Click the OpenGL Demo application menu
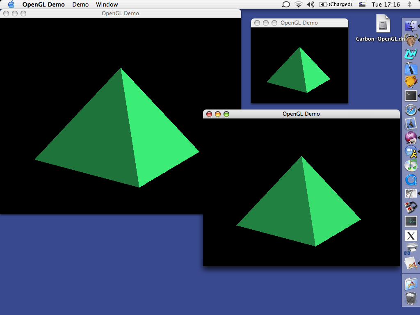The width and height of the screenshot is (420, 315). [43, 5]
